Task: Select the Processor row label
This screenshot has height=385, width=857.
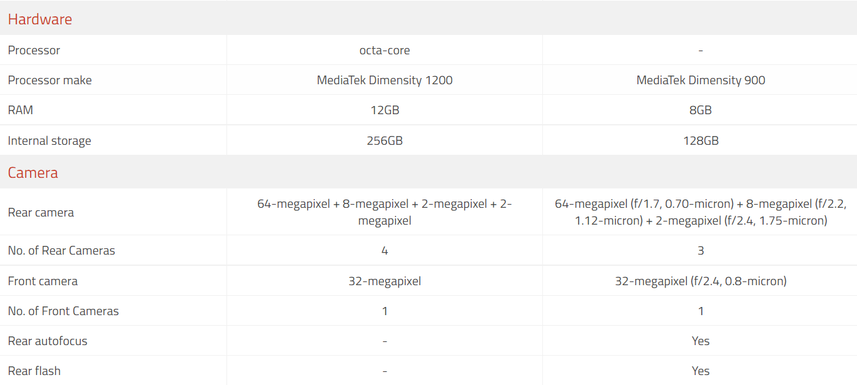Action: (34, 51)
